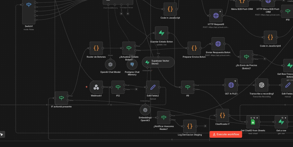Open the Code in JavaScript node
Screen dimensions: 293x147
tap(170, 9)
